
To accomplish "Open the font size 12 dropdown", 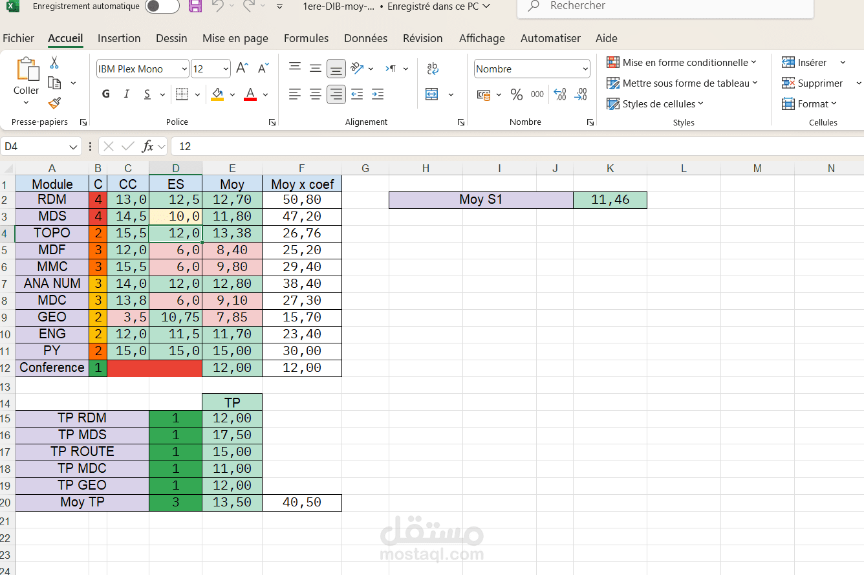I will click(x=226, y=69).
